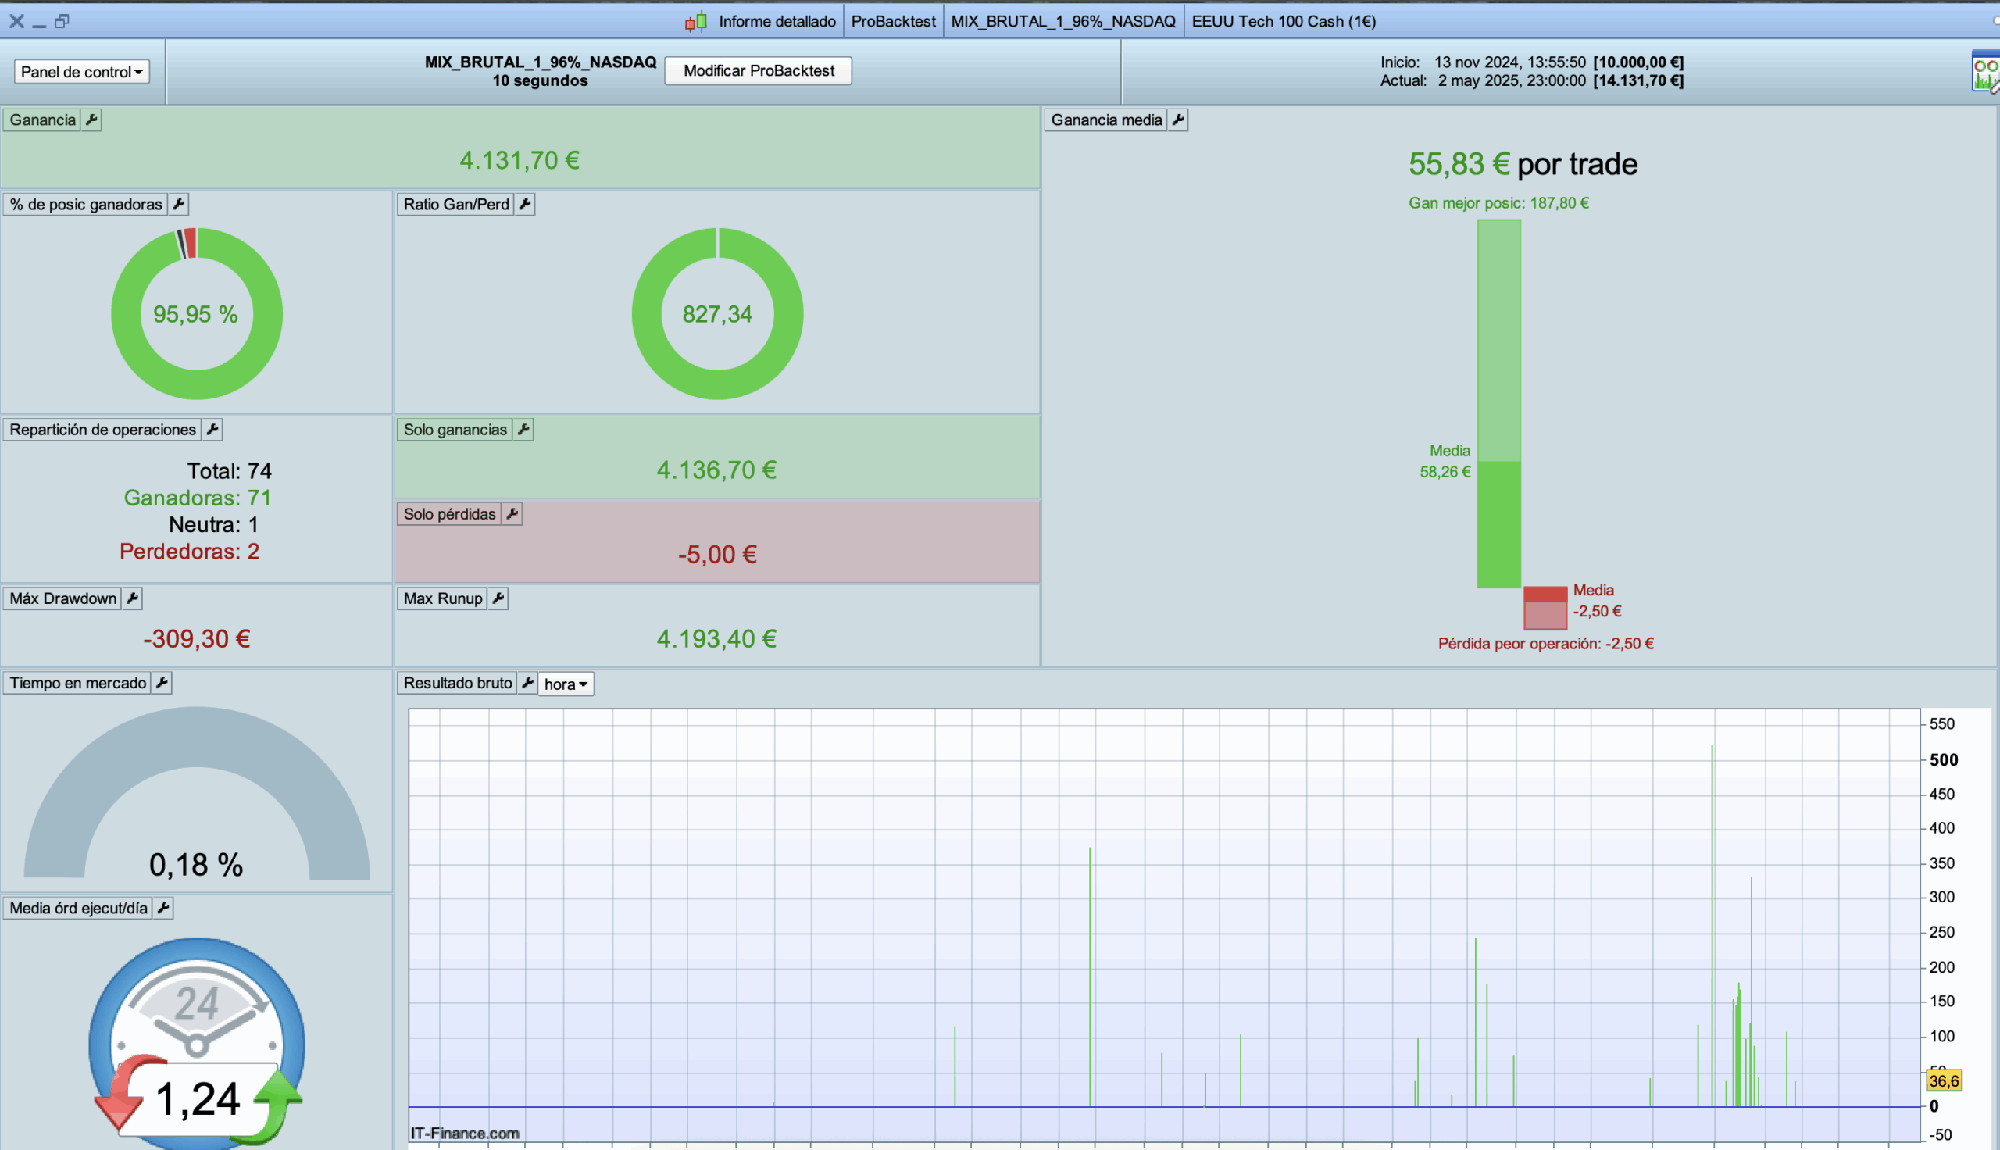Open wrench settings for Solo pérdidas
The width and height of the screenshot is (2000, 1150).
click(x=512, y=514)
